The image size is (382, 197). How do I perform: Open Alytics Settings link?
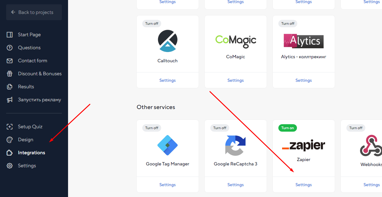pyautogui.click(x=304, y=80)
